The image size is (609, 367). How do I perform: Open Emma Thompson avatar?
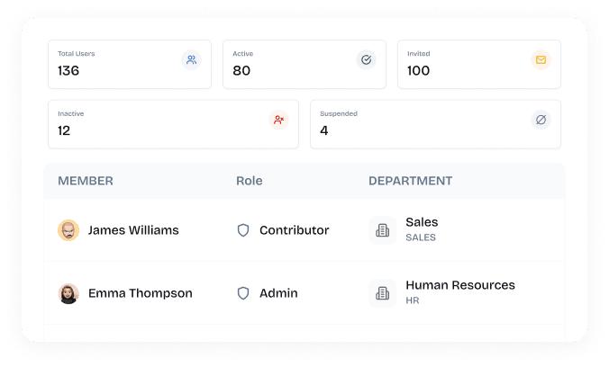(68, 293)
